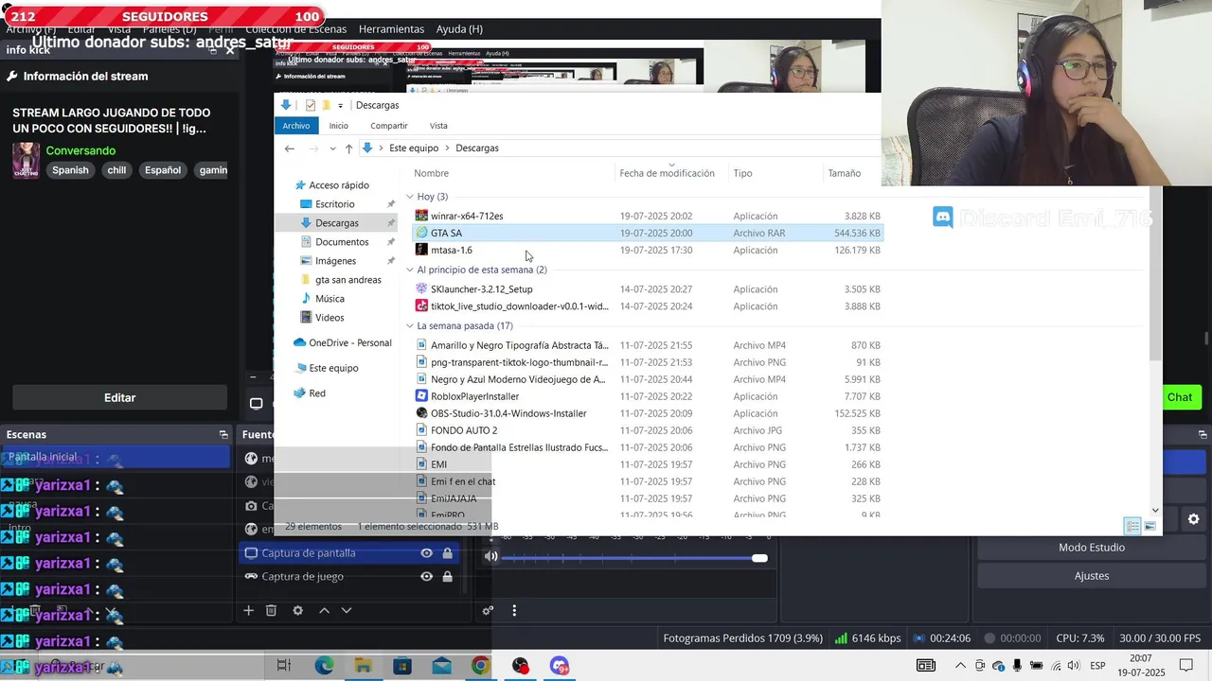Switch Explorer to large thumbnails view icon

(x=1150, y=526)
